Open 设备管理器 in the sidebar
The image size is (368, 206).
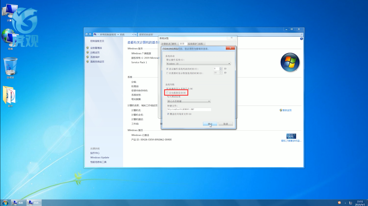96,48
